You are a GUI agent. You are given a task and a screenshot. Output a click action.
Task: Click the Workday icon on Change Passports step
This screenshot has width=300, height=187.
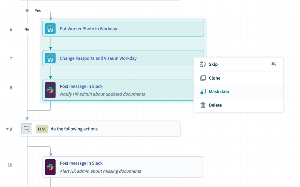coord(50,58)
